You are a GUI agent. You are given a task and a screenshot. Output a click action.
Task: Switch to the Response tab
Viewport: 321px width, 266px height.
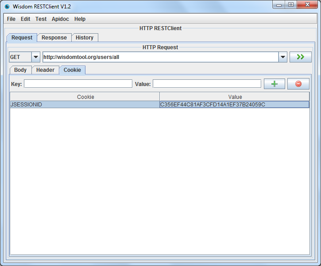(x=54, y=38)
